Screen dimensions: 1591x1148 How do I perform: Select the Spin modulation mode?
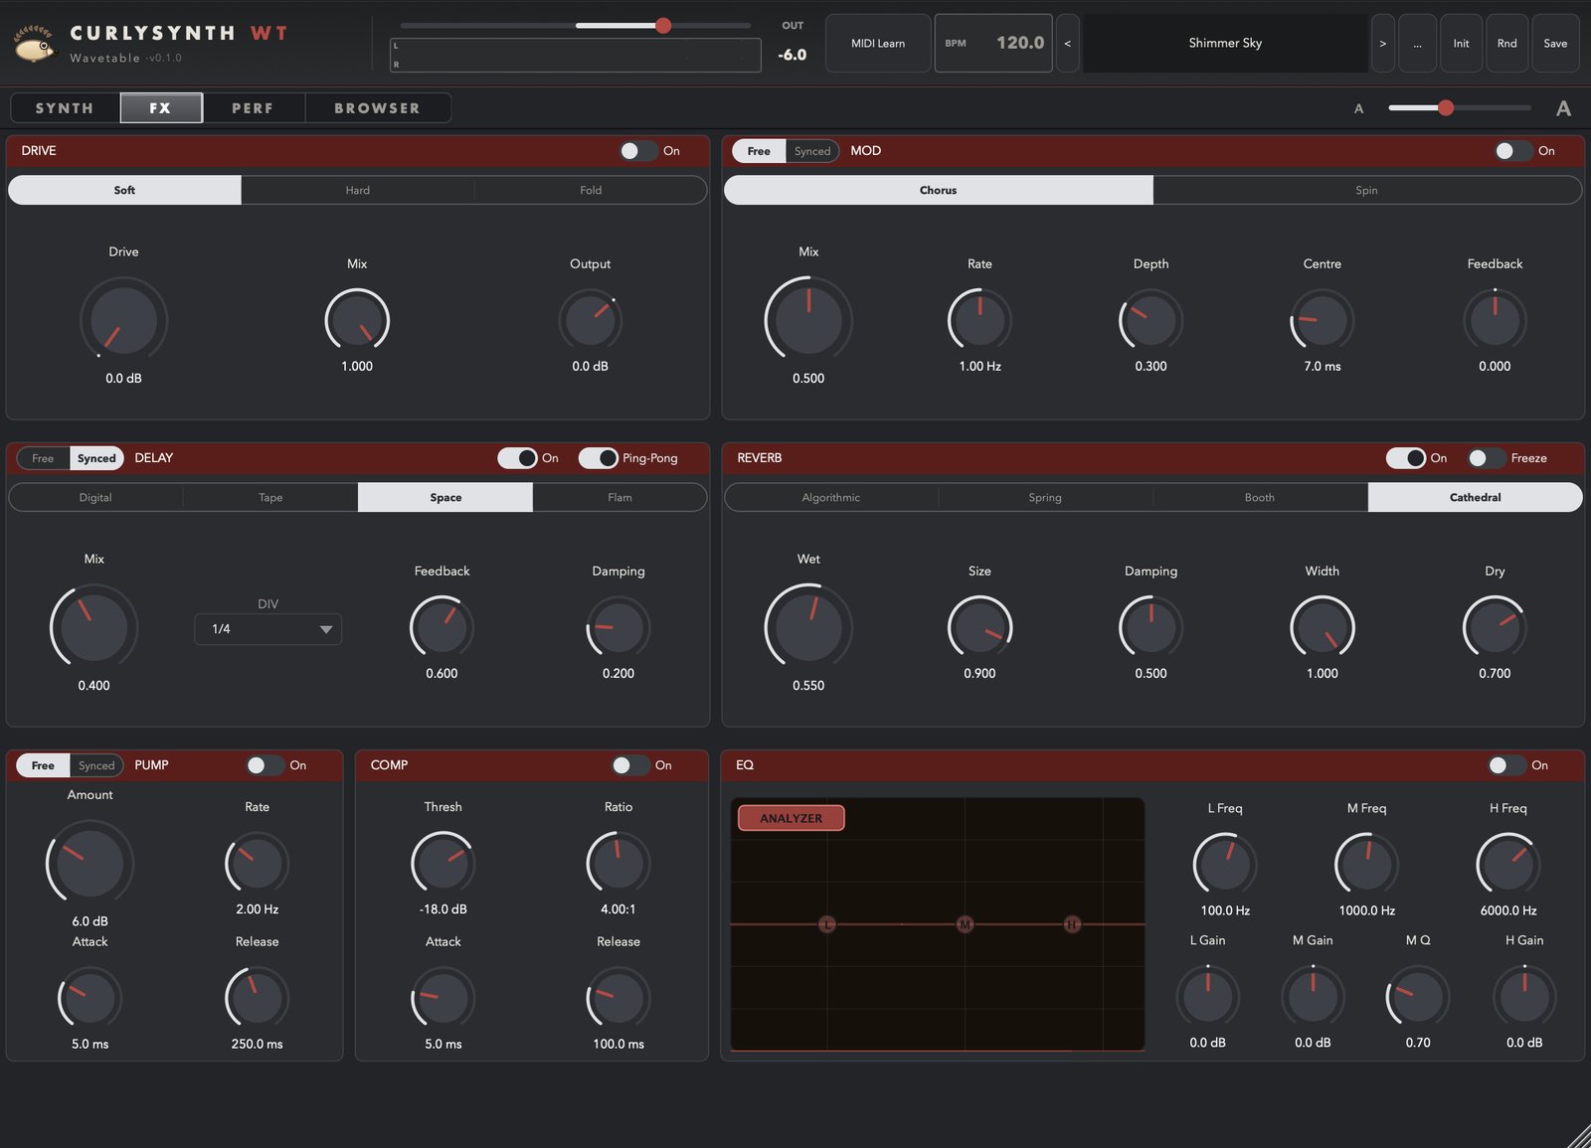(1366, 190)
